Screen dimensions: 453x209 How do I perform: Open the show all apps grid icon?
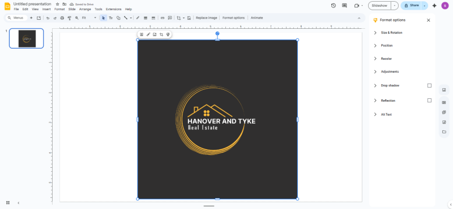pos(8,203)
